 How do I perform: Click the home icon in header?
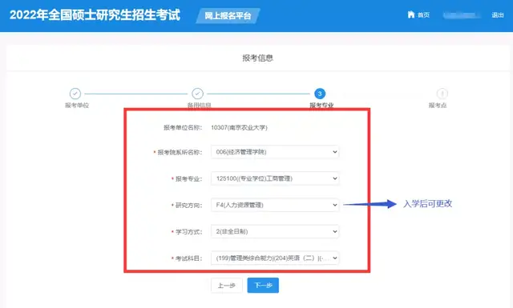tap(411, 14)
